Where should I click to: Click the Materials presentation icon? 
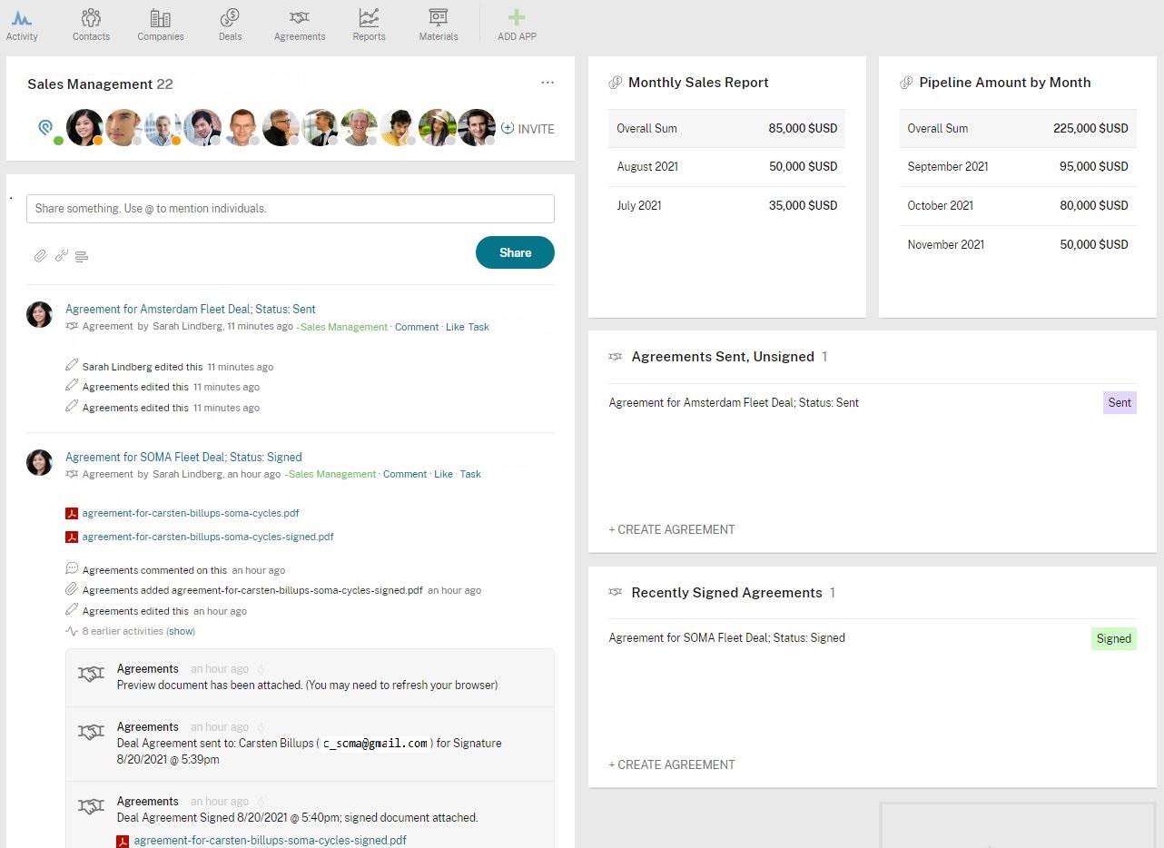click(x=439, y=18)
